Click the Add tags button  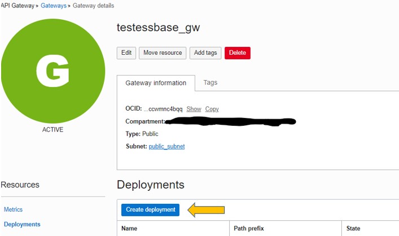(205, 53)
